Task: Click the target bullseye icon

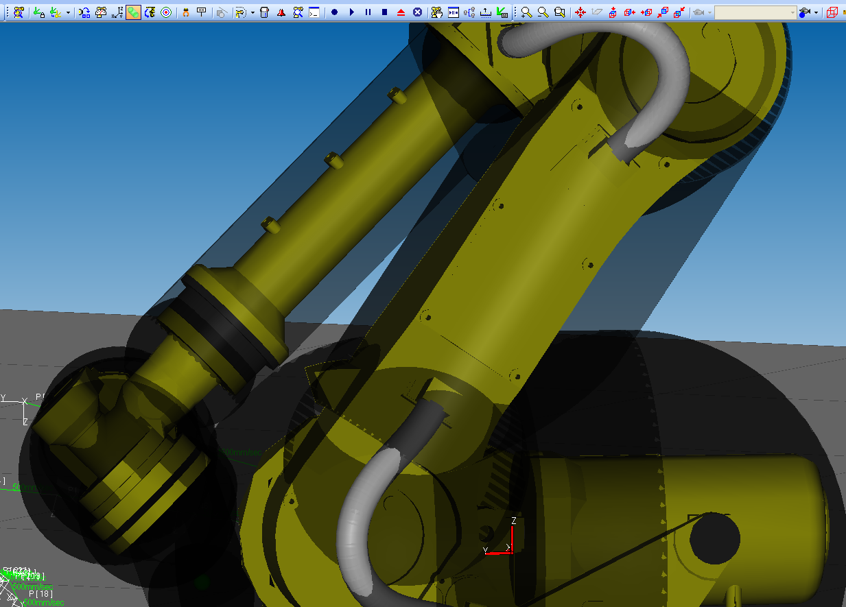Action: 166,12
